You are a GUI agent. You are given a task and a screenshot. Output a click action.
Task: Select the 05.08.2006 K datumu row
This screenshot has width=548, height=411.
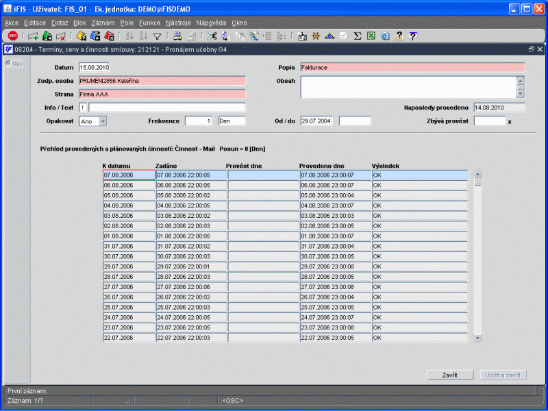[x=128, y=195]
